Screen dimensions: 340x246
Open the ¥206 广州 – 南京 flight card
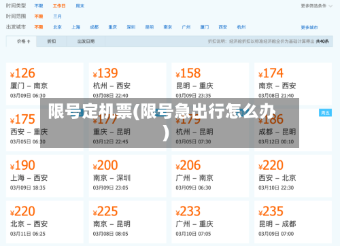210,176
